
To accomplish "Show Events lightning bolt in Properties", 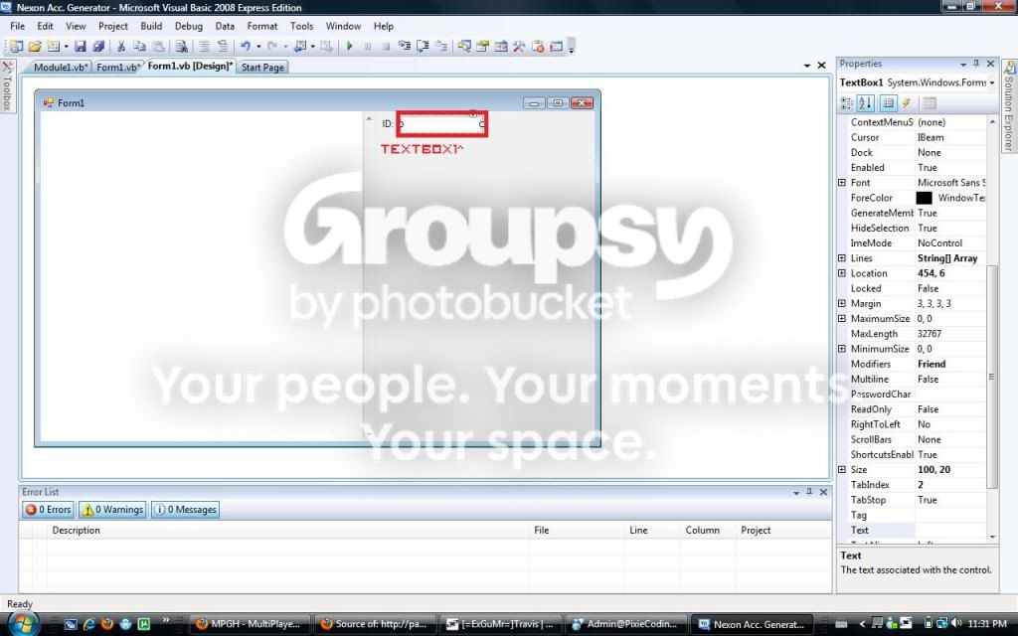I will [x=907, y=103].
